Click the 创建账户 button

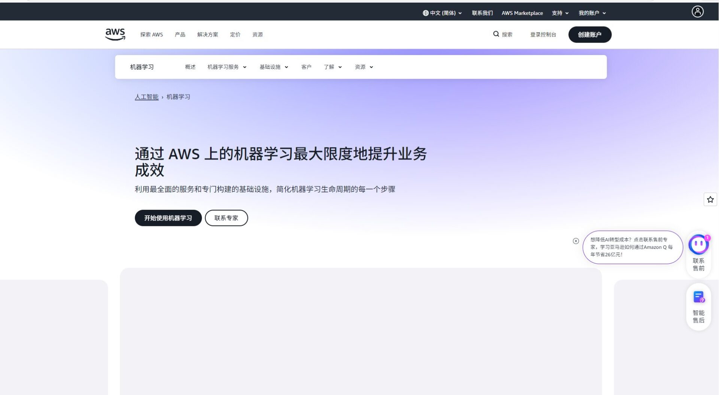point(590,34)
